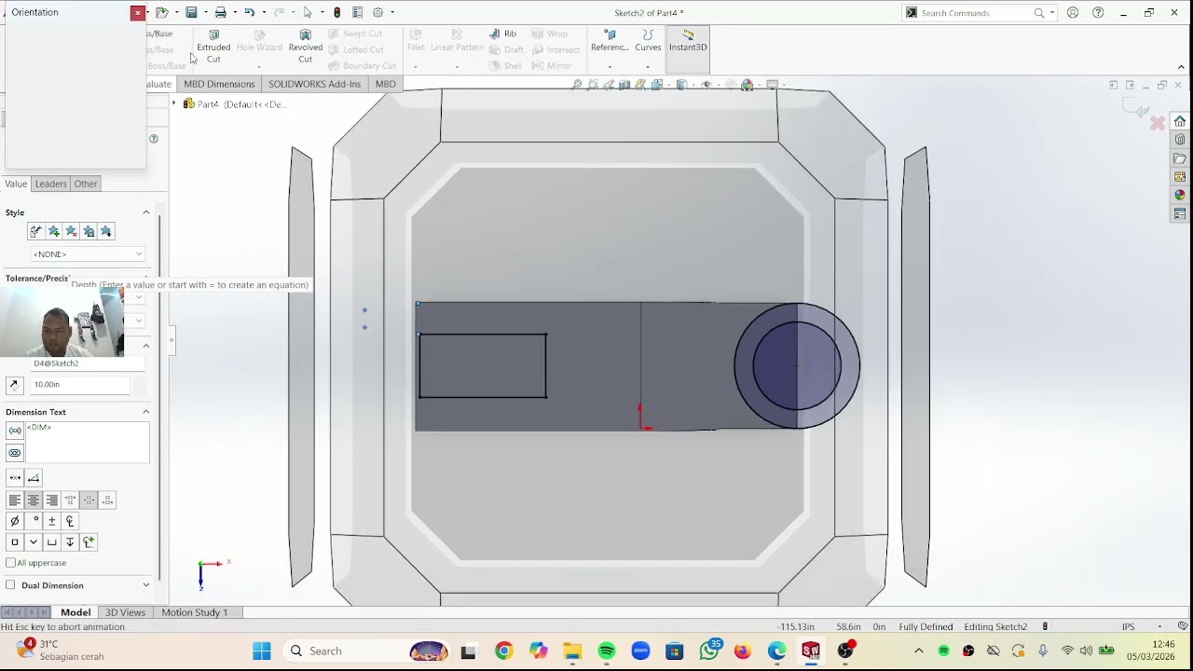Open the Other tab

pyautogui.click(x=86, y=184)
